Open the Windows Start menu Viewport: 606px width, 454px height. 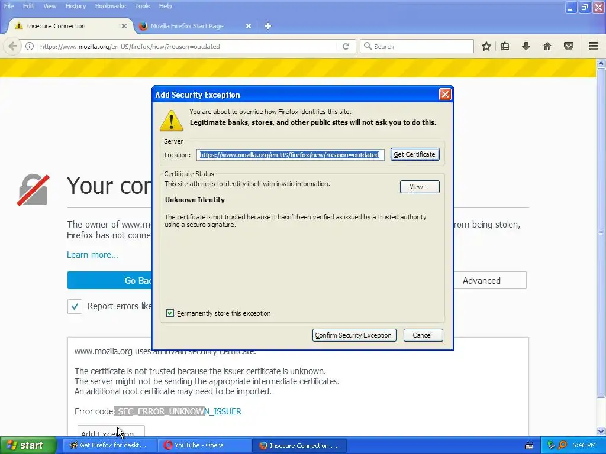[28, 446]
